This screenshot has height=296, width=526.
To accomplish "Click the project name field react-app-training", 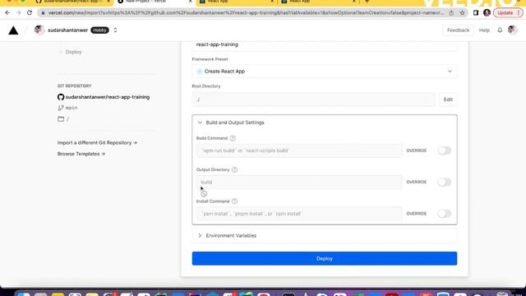I will tap(325, 44).
